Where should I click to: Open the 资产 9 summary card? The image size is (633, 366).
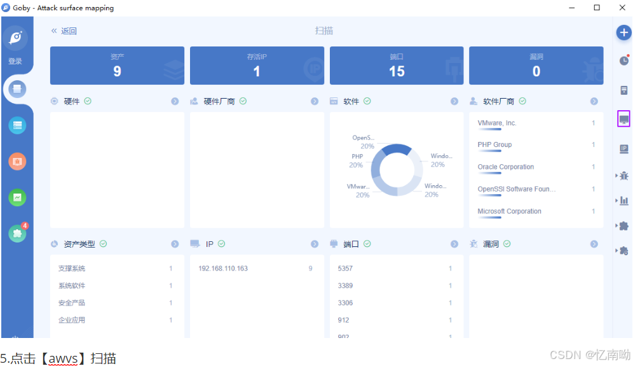(x=117, y=66)
